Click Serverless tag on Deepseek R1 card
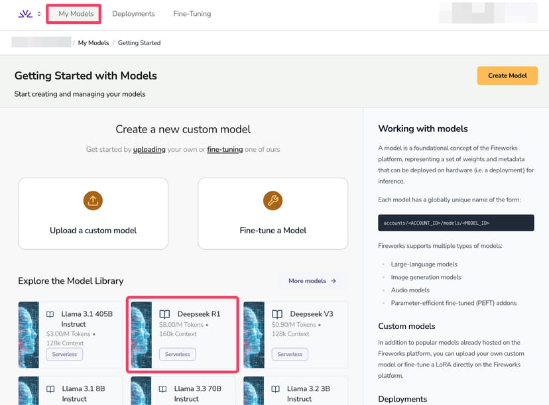Viewport: 549px width, 405px height. (x=178, y=355)
